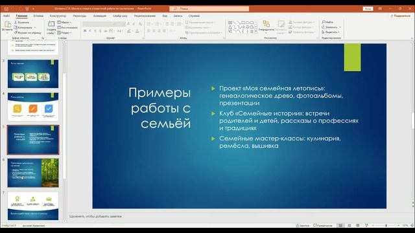The height and width of the screenshot is (233, 415).
Task: Open the Section (Раздел) dropdown
Action: [64, 33]
